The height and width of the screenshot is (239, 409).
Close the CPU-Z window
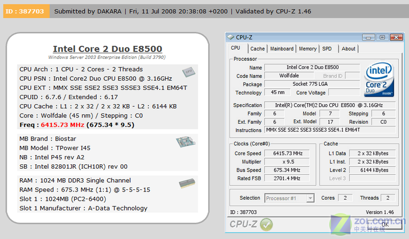tap(397, 37)
